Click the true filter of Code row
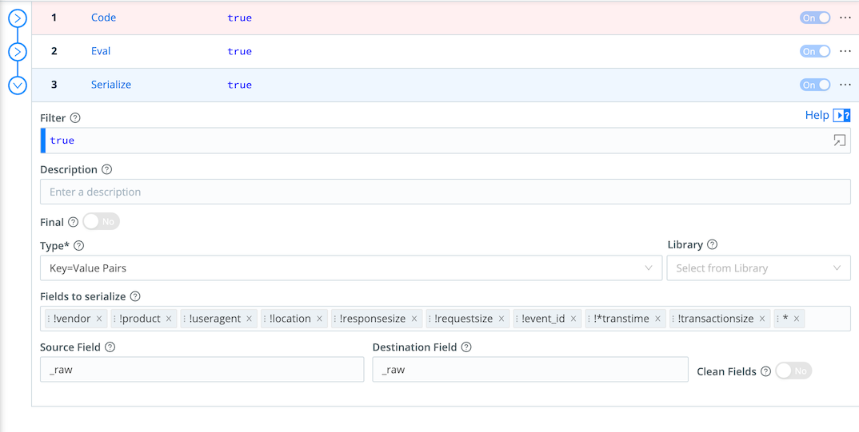The height and width of the screenshot is (432, 859). [x=239, y=18]
